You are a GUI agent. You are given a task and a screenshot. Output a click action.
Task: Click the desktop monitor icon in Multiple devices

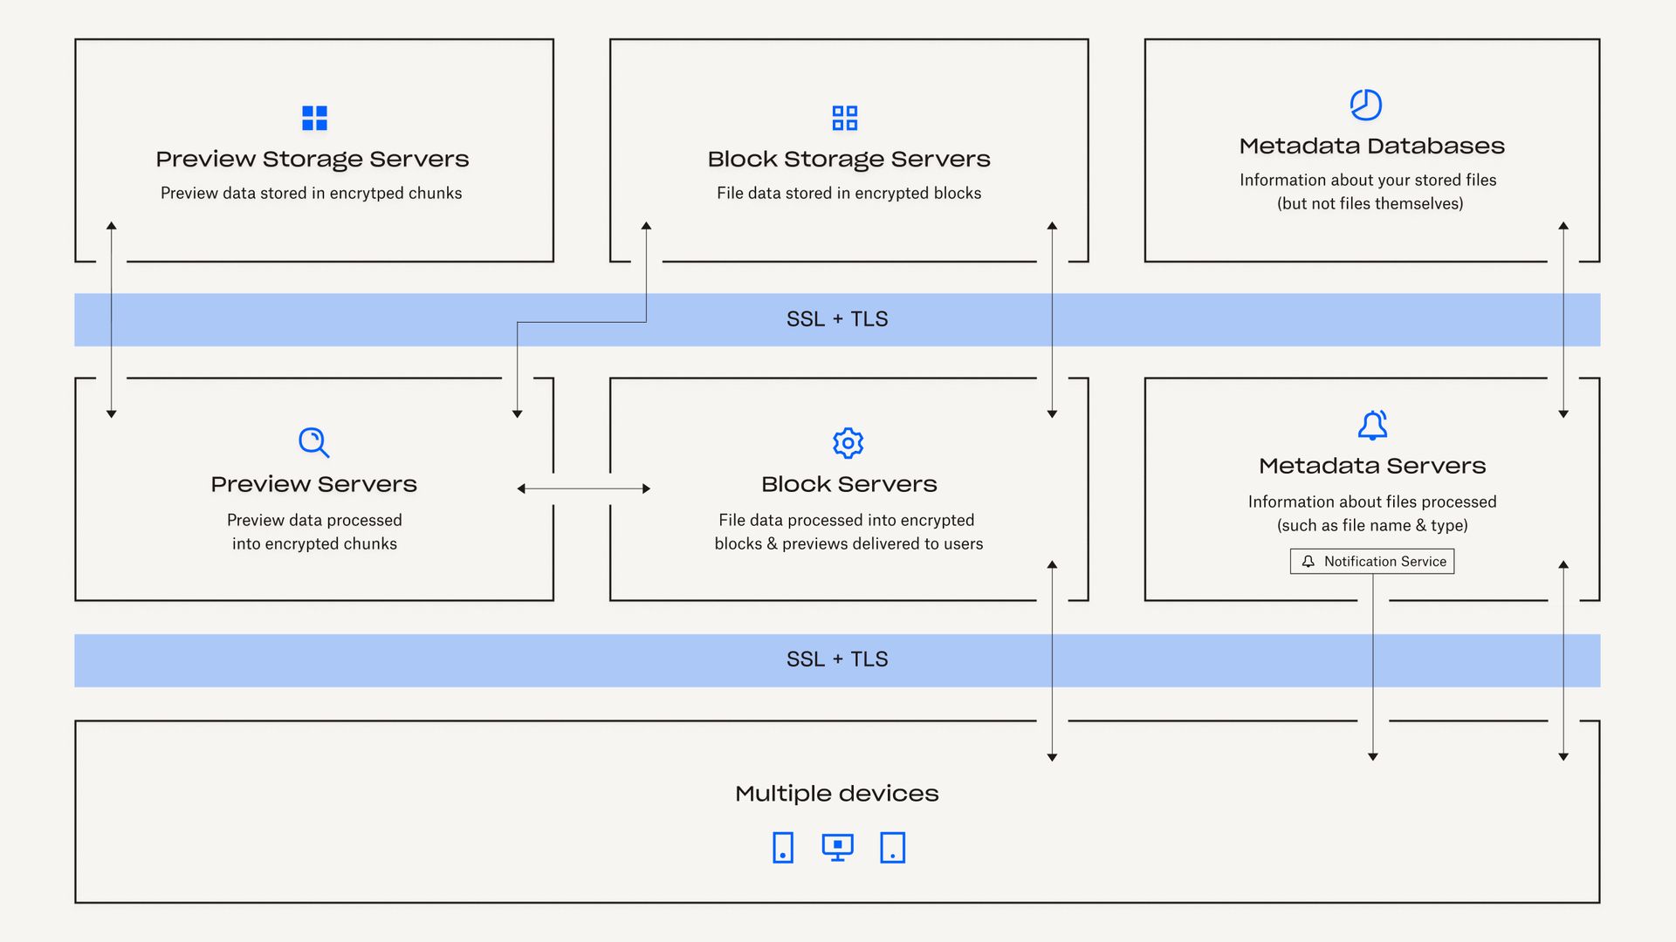[x=837, y=845]
